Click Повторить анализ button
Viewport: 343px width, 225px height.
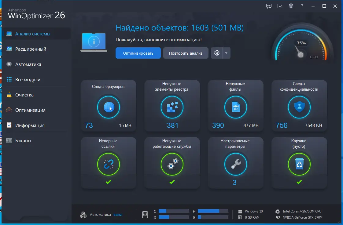(x=186, y=53)
